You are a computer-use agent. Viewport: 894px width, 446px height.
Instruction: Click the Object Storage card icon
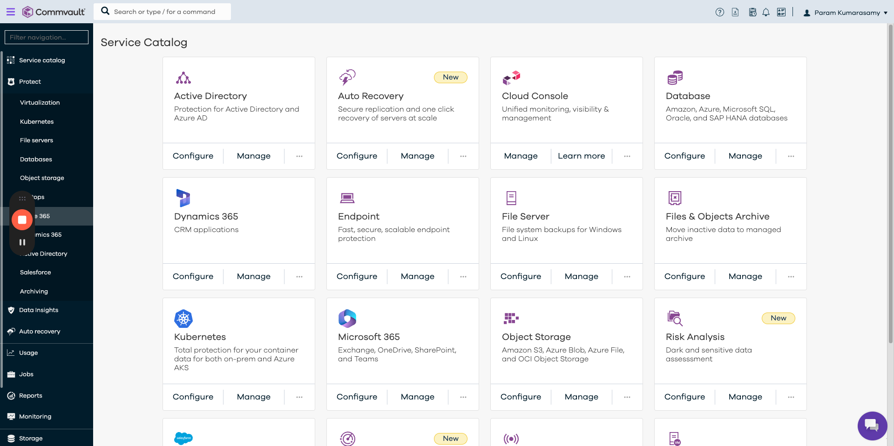click(x=511, y=319)
